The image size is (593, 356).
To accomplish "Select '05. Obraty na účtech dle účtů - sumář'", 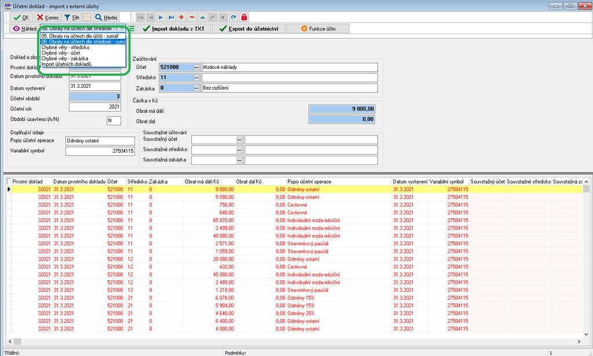I will [83, 36].
